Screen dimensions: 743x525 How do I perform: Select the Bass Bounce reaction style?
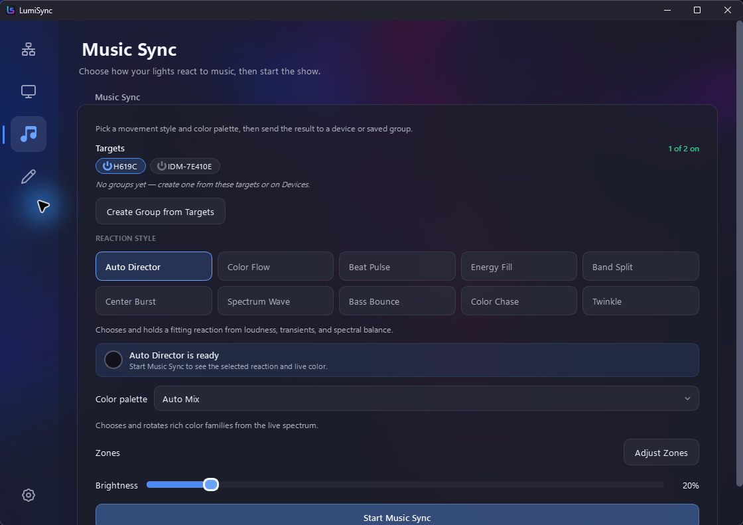click(x=397, y=301)
